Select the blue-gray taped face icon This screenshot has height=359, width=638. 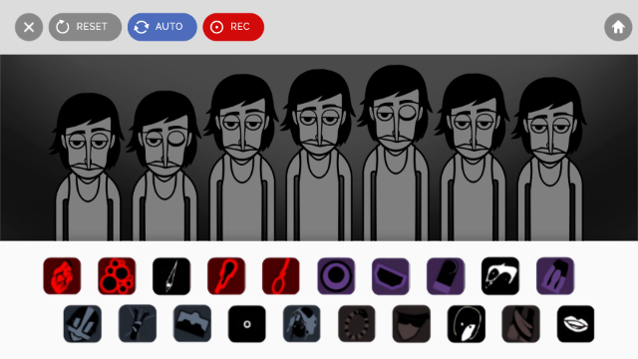coord(83,323)
